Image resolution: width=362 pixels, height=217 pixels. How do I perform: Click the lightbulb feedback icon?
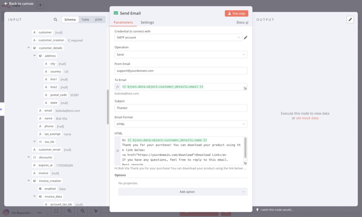click(x=257, y=210)
